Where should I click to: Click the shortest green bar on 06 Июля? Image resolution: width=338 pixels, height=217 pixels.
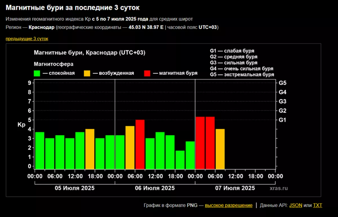pos(180,160)
